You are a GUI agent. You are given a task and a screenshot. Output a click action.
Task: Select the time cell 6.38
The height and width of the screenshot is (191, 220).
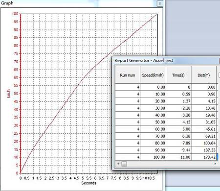(178, 136)
